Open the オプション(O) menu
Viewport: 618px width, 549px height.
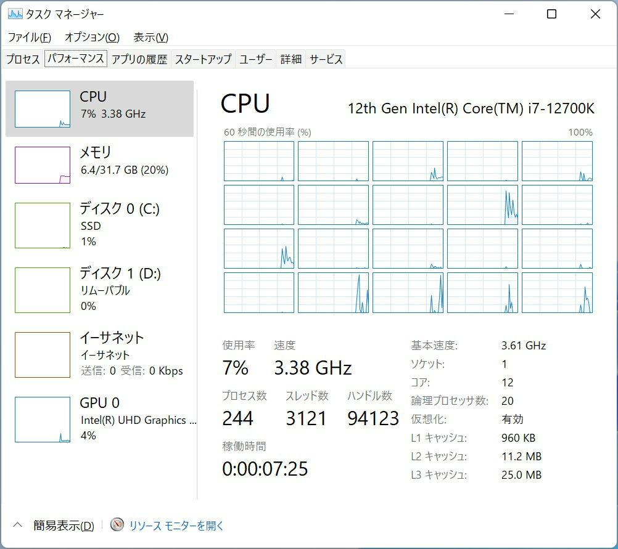(92, 38)
